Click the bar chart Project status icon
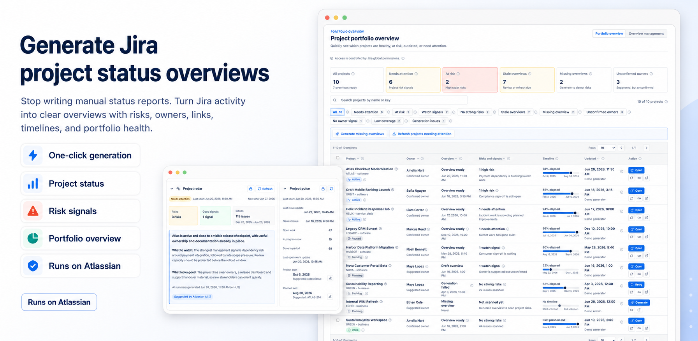698x341 pixels. click(33, 184)
